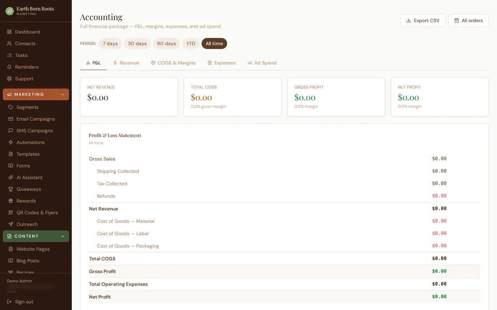Click the Total COGS summary card
Image resolution: width=497 pixels, height=310 pixels.
coord(233,97)
